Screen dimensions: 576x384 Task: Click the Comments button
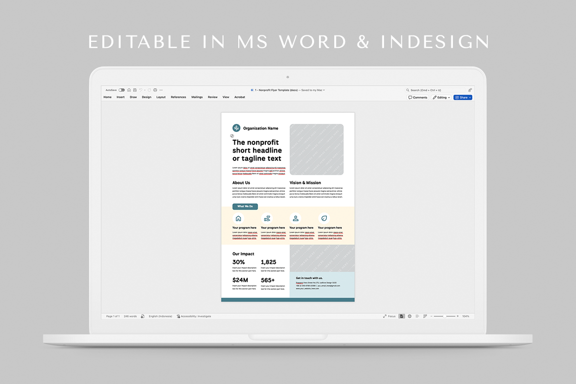coord(418,97)
